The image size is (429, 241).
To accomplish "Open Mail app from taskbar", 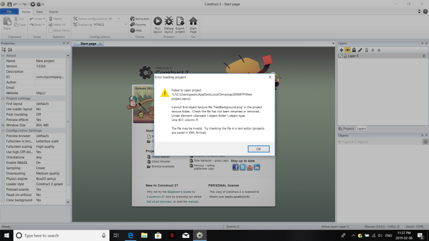I will (186, 235).
